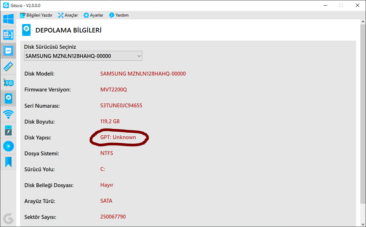This screenshot has width=366, height=227.
Task: Click serial number S3TUNE0JC94655
Action: [122, 106]
